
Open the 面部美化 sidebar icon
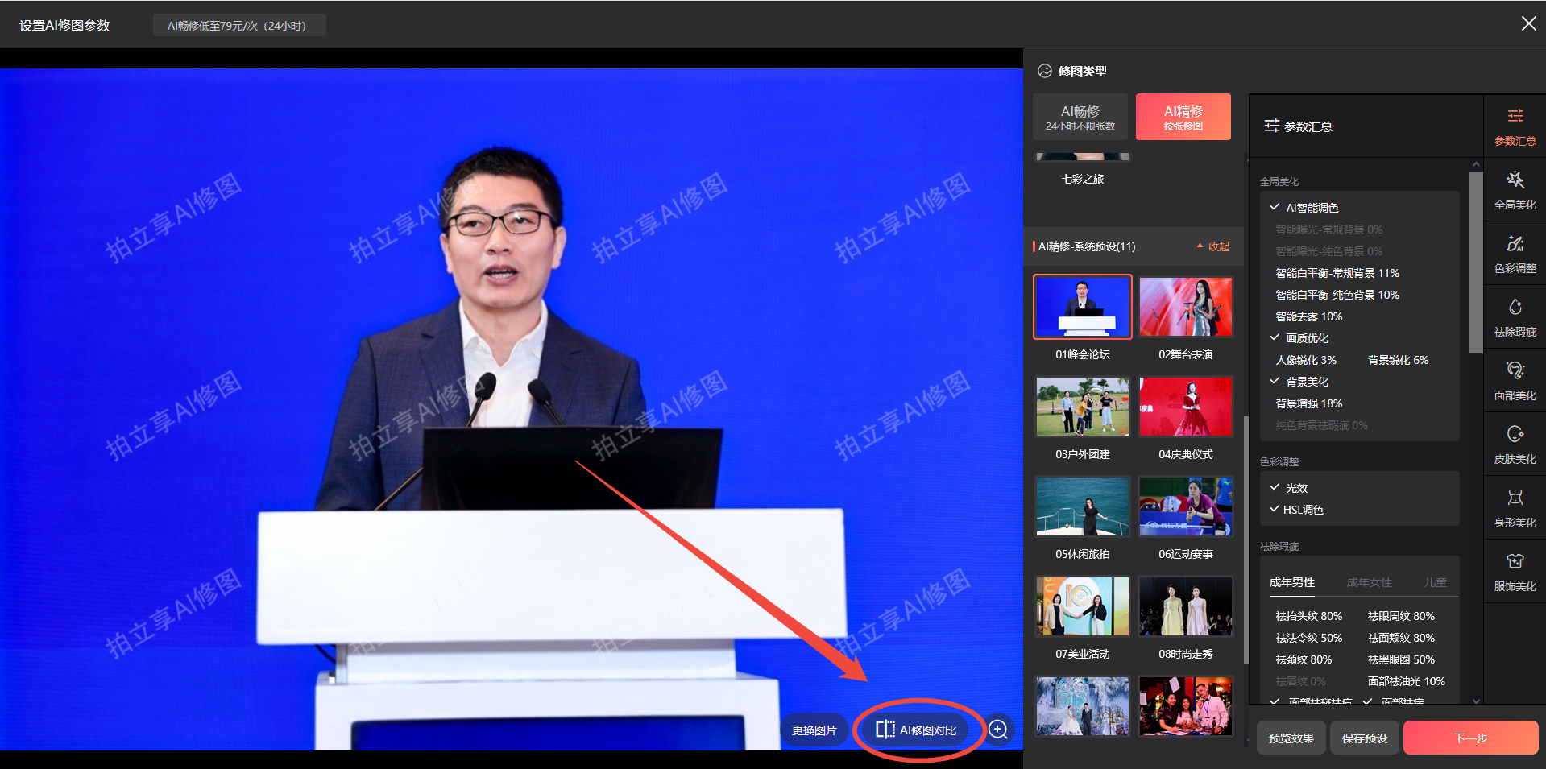(x=1515, y=381)
